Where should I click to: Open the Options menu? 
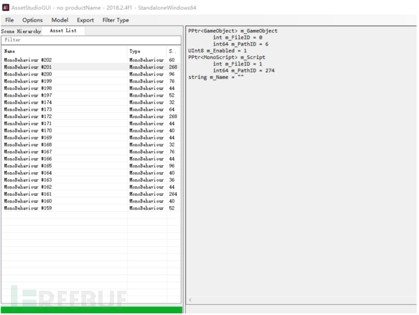[x=33, y=20]
